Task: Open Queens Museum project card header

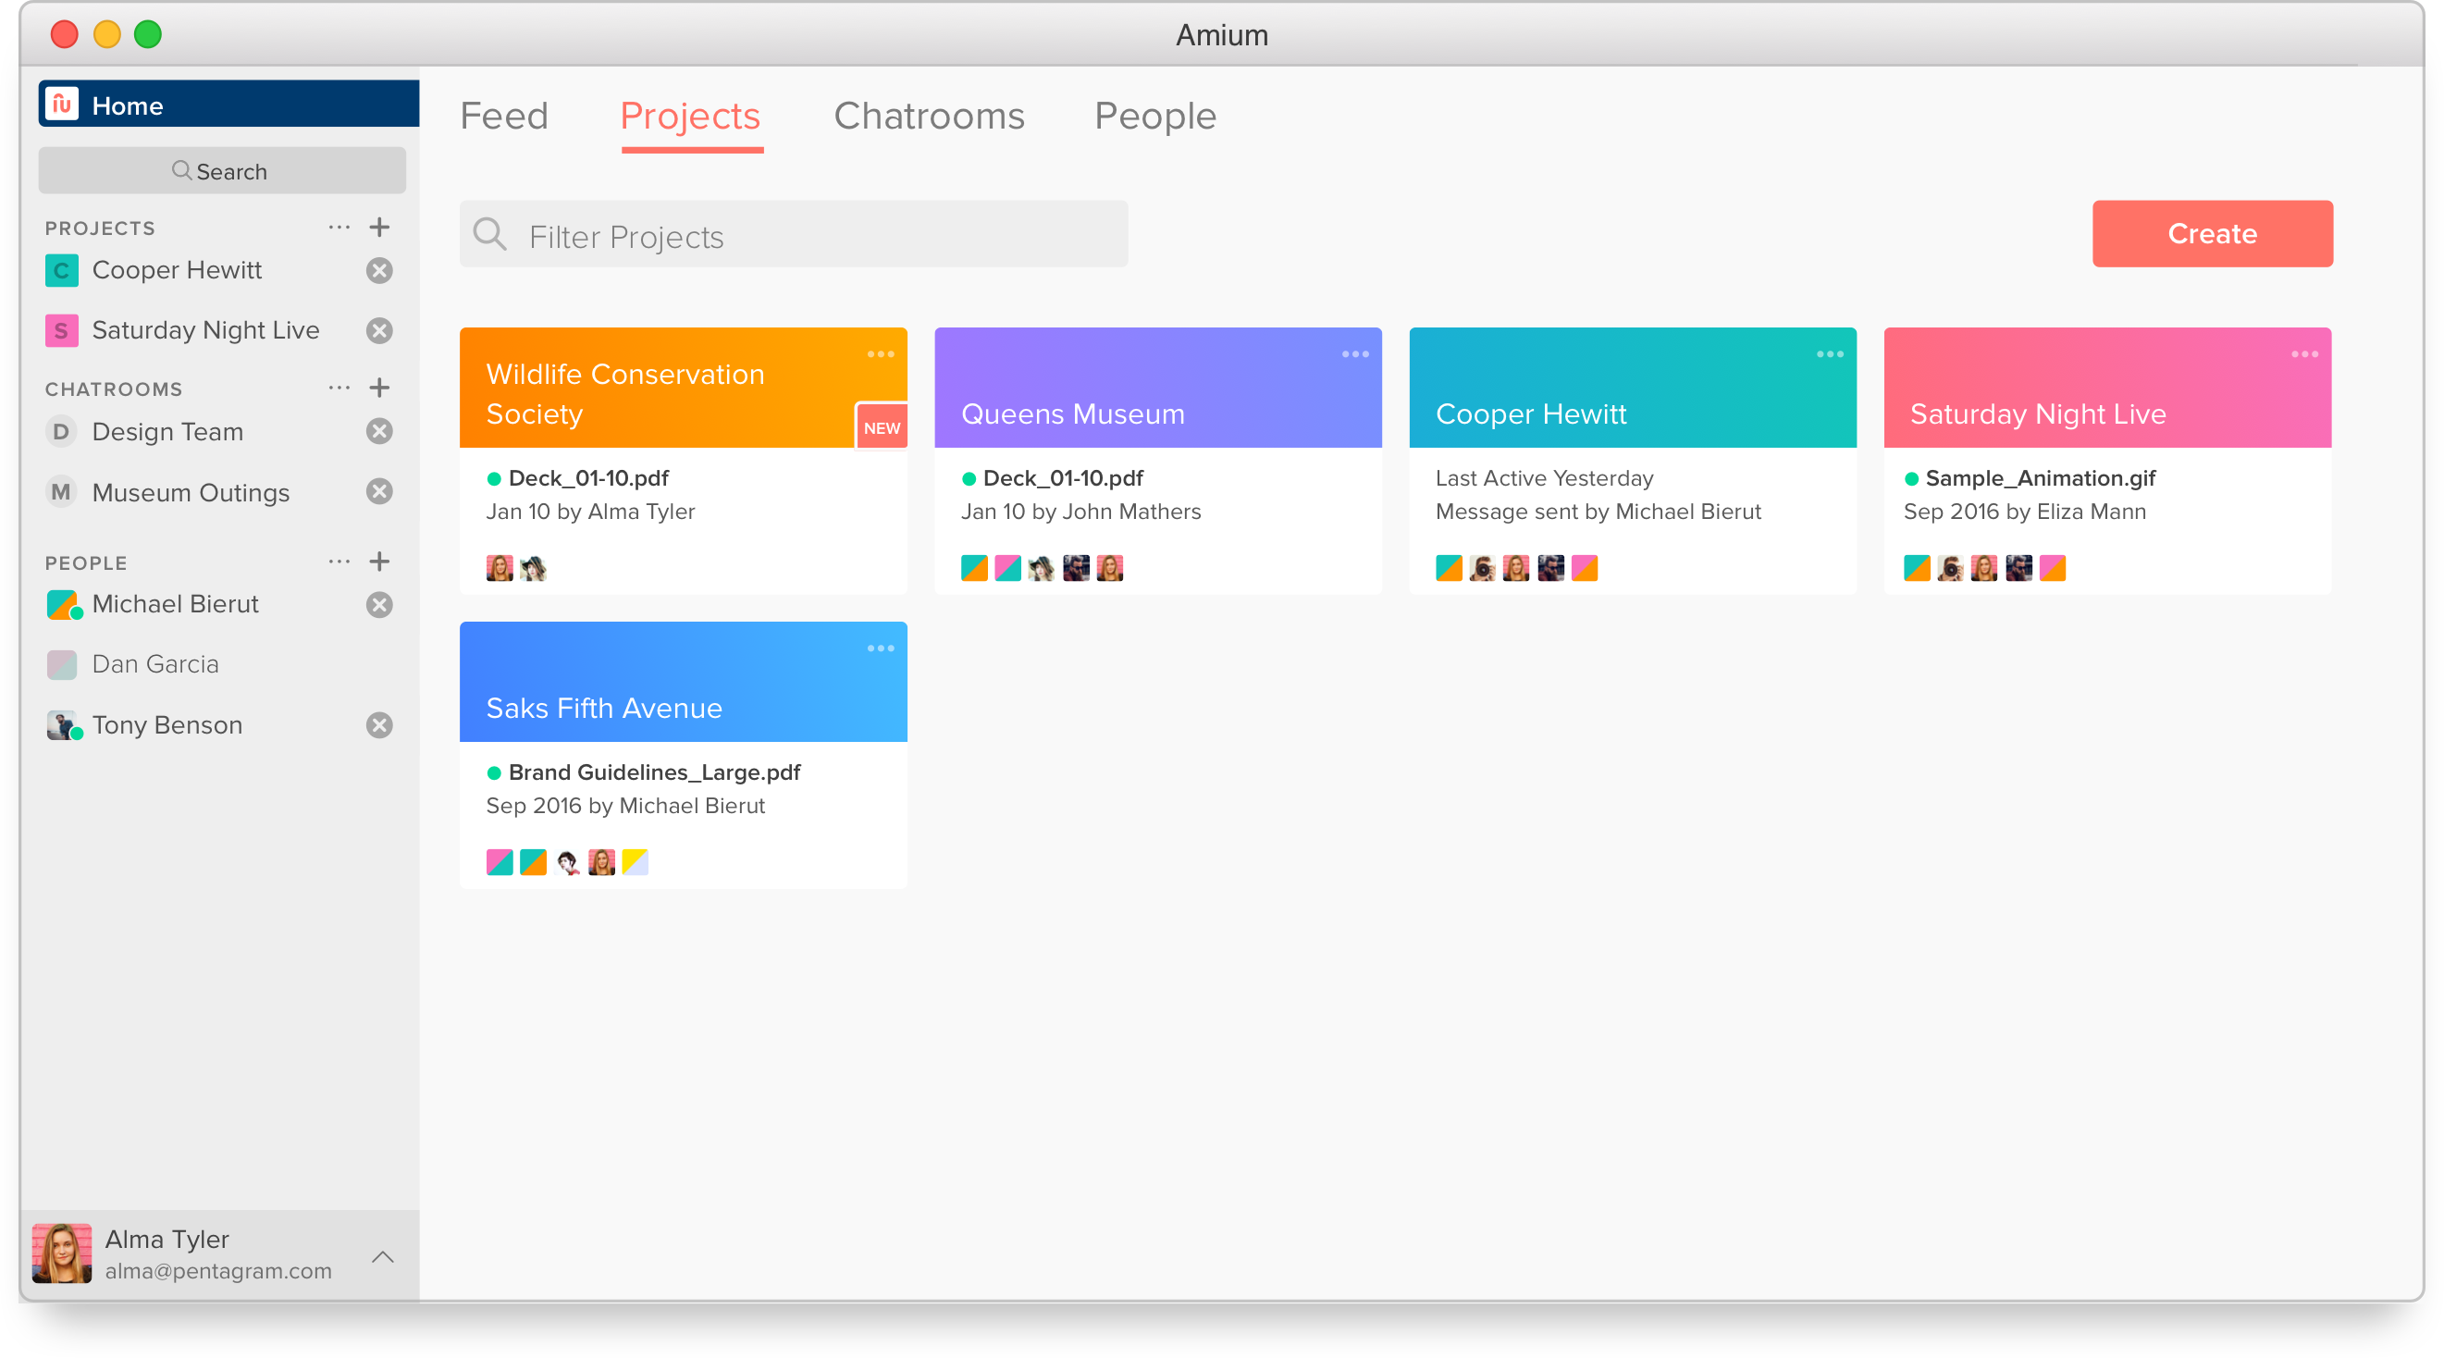Action: point(1157,389)
